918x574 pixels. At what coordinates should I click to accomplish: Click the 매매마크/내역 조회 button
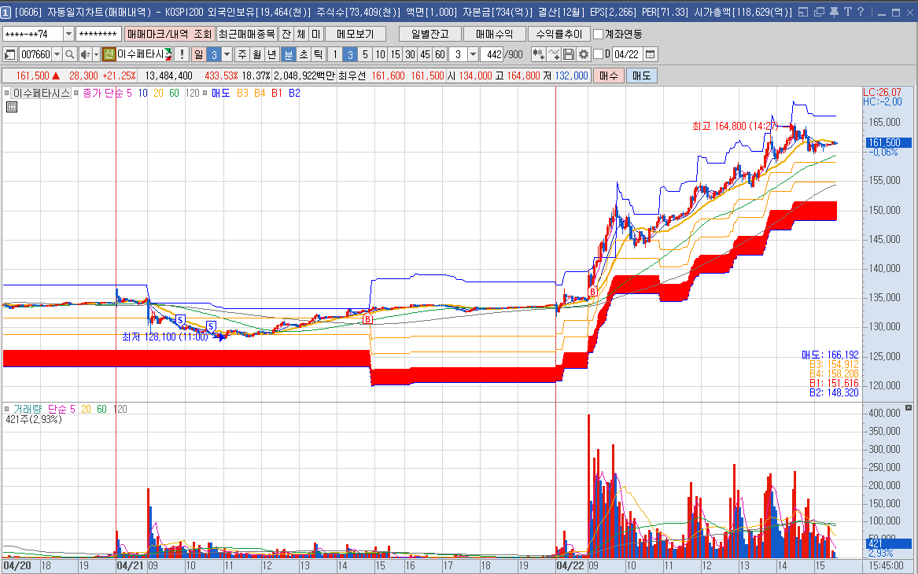tap(169, 34)
